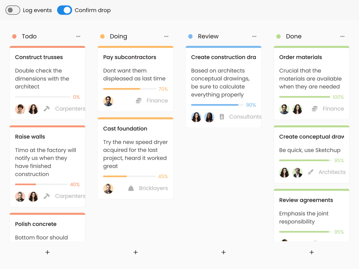Image resolution: width=359 pixels, height=269 pixels.
Task: Click avatar on Cast foundation card
Action: pos(108,188)
